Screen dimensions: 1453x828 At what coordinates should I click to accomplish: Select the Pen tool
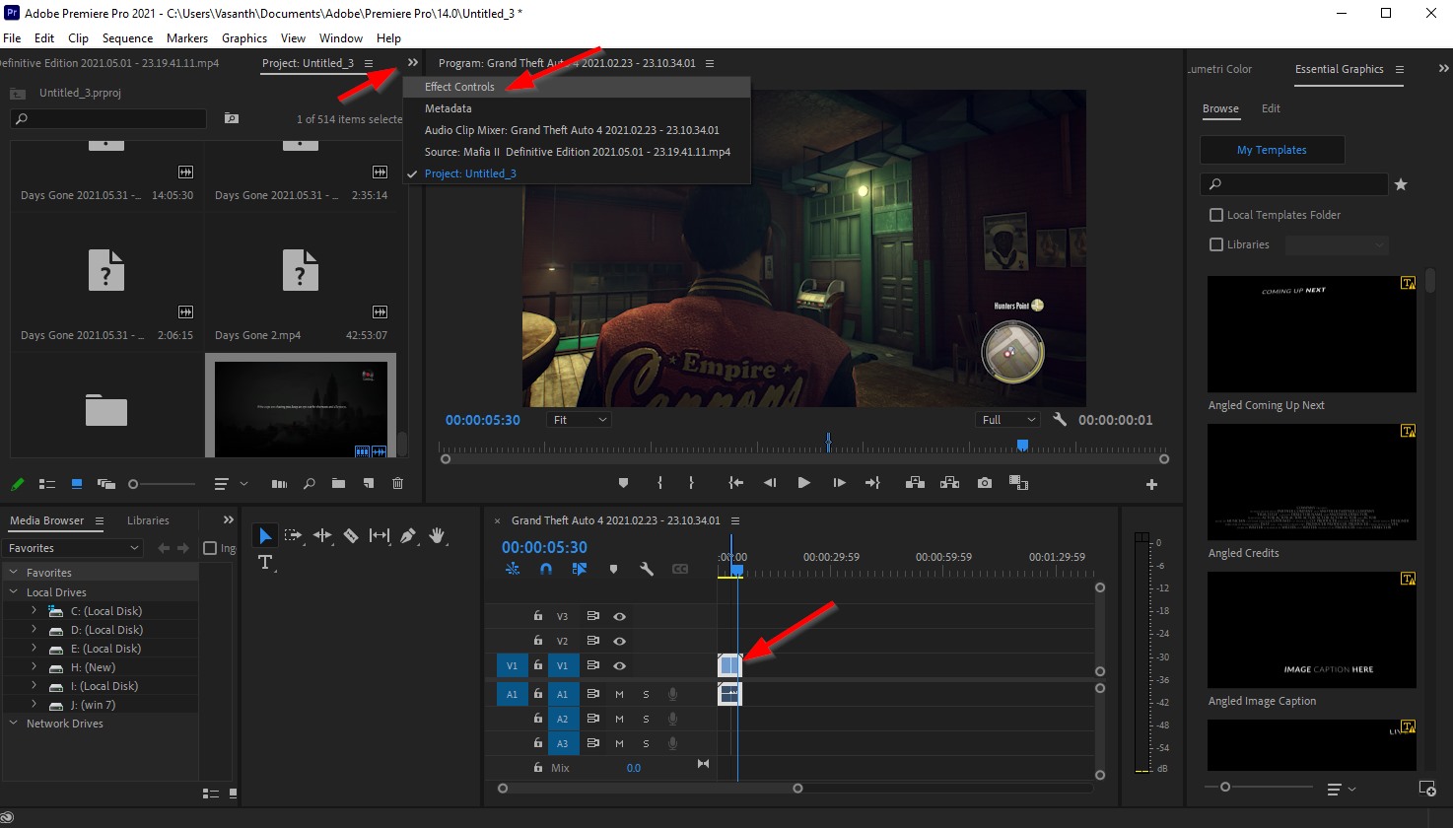click(408, 535)
